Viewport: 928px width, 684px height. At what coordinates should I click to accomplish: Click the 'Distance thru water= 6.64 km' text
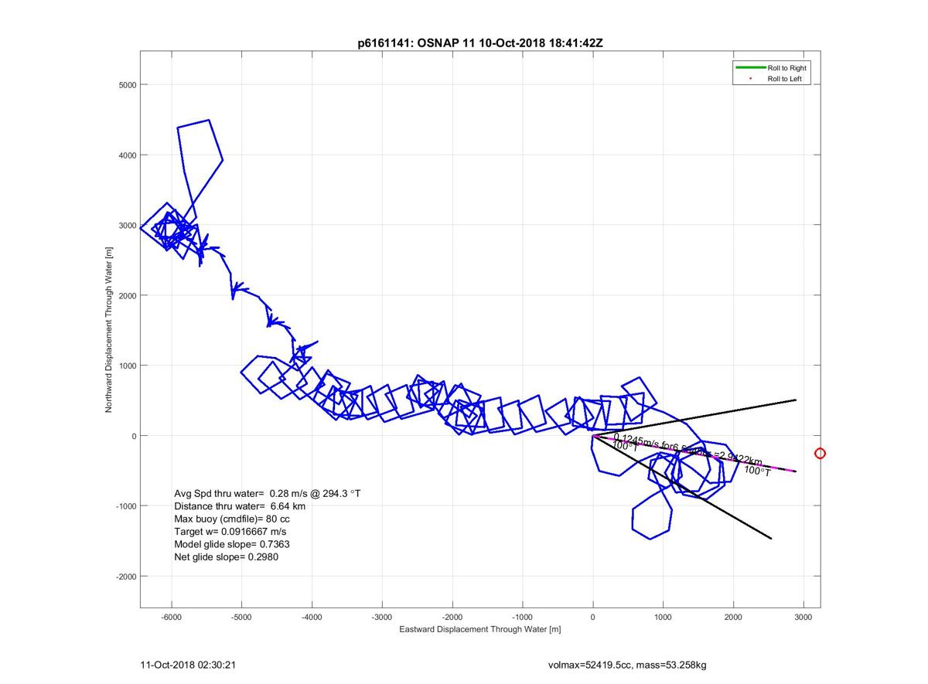(240, 506)
